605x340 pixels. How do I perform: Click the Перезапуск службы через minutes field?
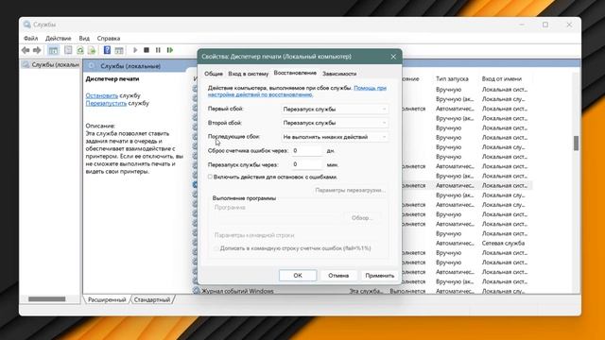pos(306,164)
